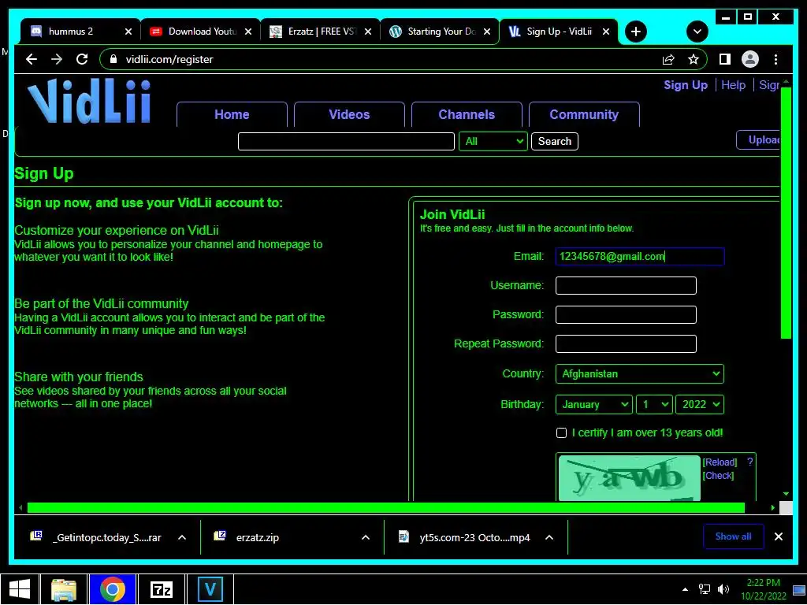Go back using the browser back arrow
The width and height of the screenshot is (807, 605).
click(x=32, y=59)
